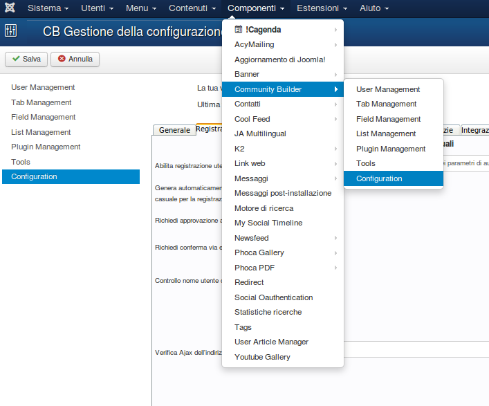Choose Plugin Management in Community Builder submenu

[394, 149]
